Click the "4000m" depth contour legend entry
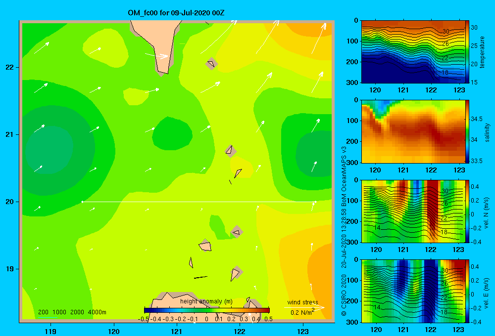The width and height of the screenshot is (495, 336). pyautogui.click(x=97, y=312)
